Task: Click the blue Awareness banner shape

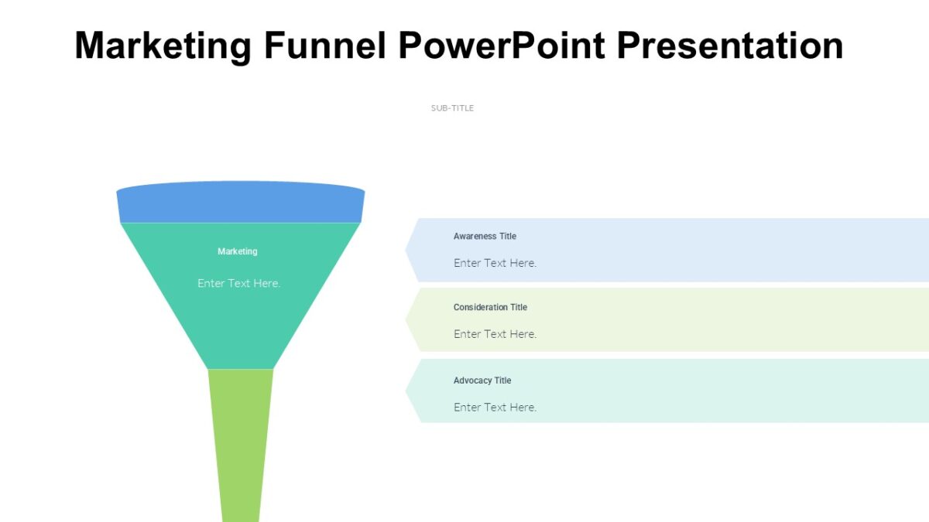Action: click(697, 249)
